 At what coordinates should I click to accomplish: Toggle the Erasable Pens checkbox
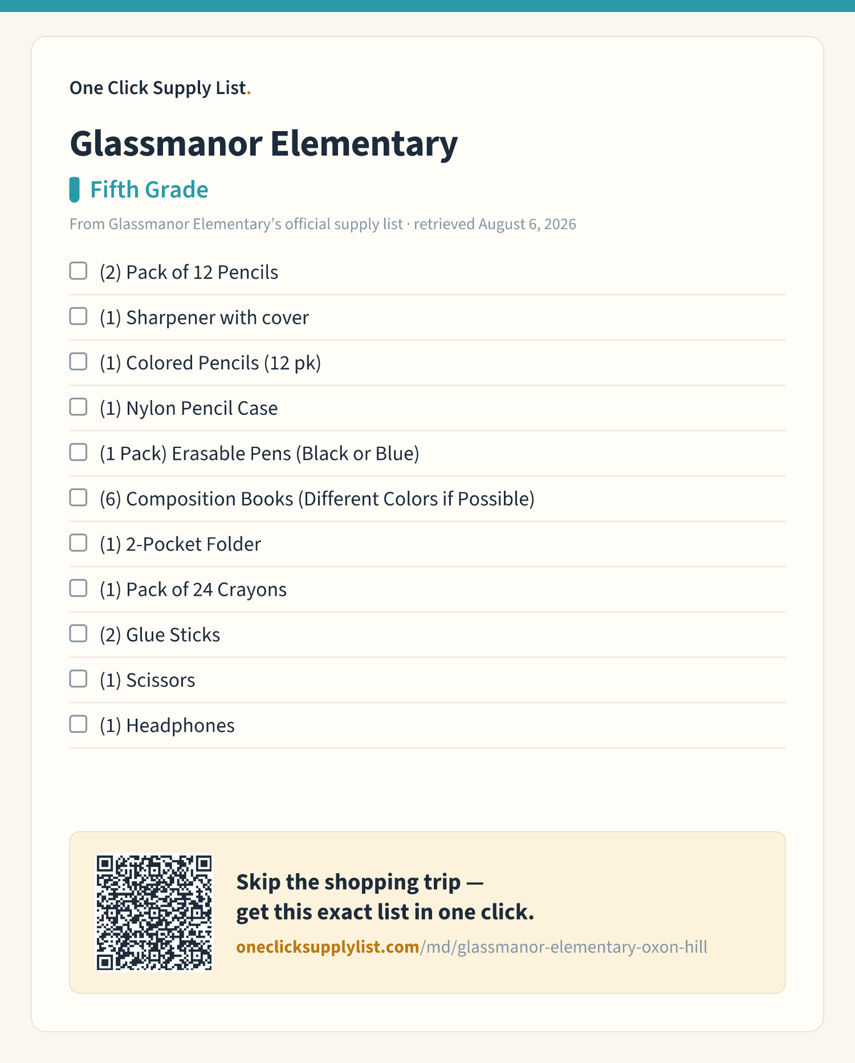pyautogui.click(x=78, y=452)
